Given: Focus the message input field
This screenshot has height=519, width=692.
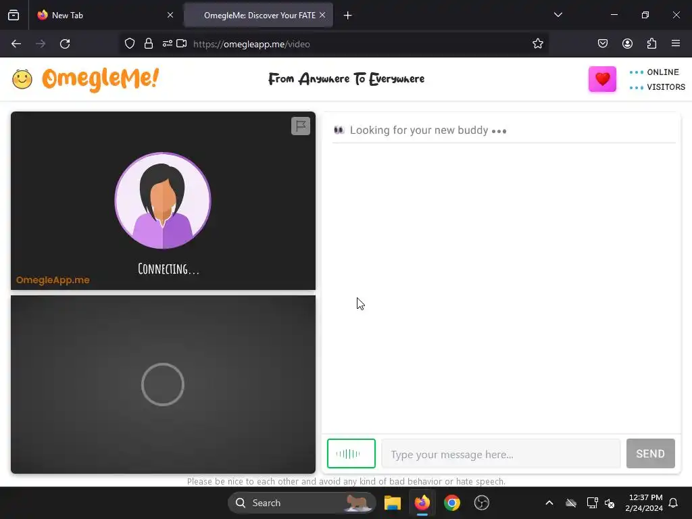Looking at the screenshot, I should tap(501, 454).
